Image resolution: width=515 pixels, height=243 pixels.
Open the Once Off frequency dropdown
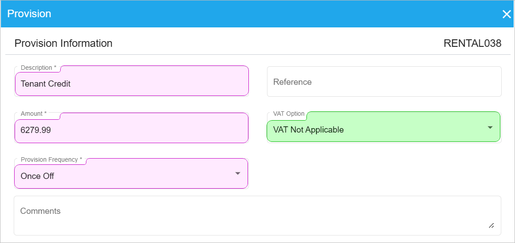coord(131,174)
